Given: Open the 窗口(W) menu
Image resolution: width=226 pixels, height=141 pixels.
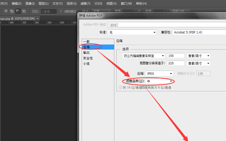Looking at the screenshot, I should click(x=126, y=4).
